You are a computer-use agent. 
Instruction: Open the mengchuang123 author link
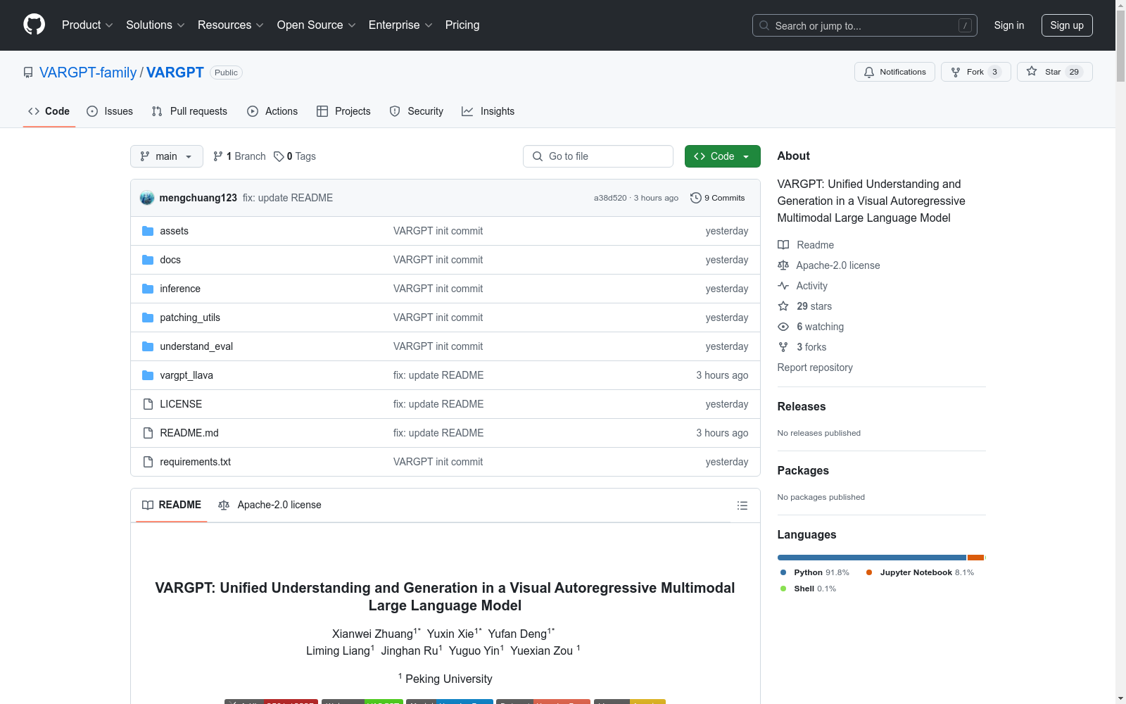point(198,198)
